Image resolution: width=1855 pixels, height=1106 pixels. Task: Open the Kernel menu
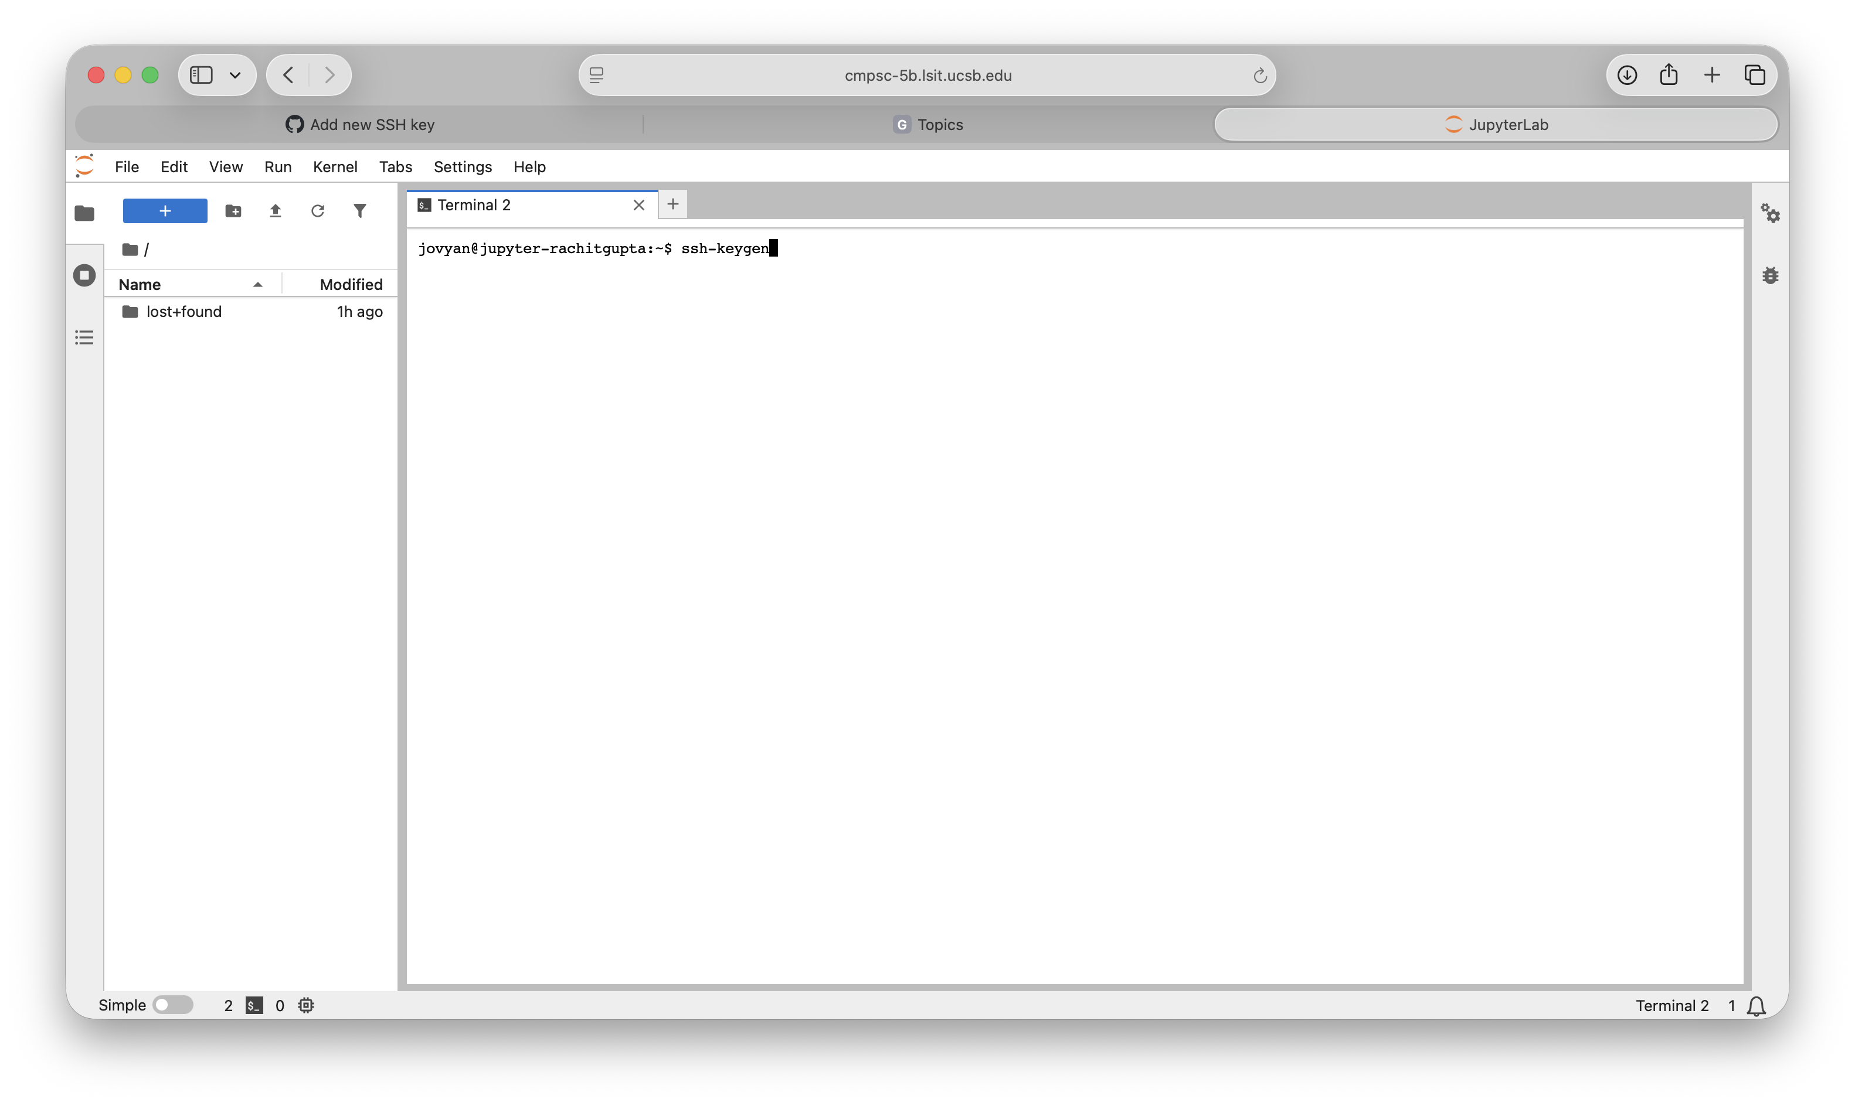pyautogui.click(x=335, y=167)
